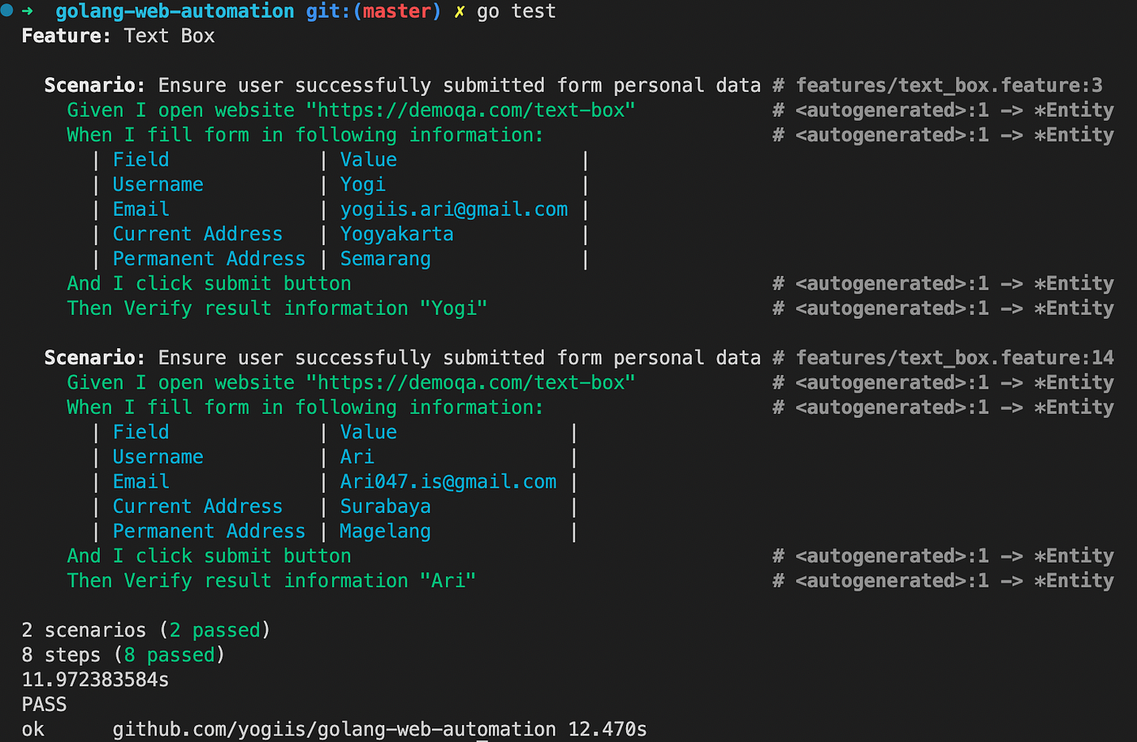Click the 8 passed steps text
This screenshot has width=1137, height=742.
pos(170,655)
